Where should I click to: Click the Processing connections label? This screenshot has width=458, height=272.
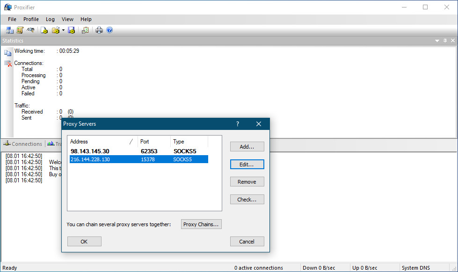(x=34, y=75)
